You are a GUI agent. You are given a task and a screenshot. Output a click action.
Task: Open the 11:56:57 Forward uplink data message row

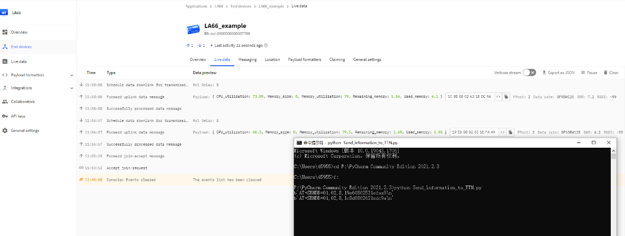pos(351,132)
